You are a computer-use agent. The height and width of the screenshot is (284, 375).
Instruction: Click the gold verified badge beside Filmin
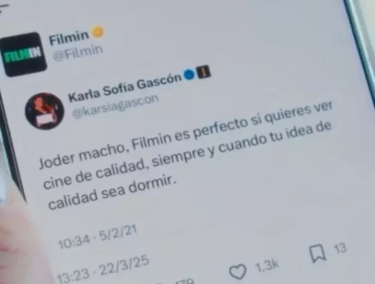pyautogui.click(x=97, y=32)
